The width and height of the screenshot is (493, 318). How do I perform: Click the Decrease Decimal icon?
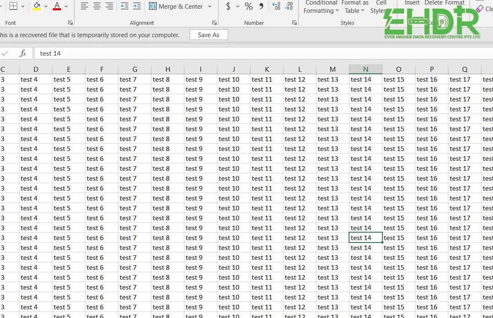coord(289,6)
